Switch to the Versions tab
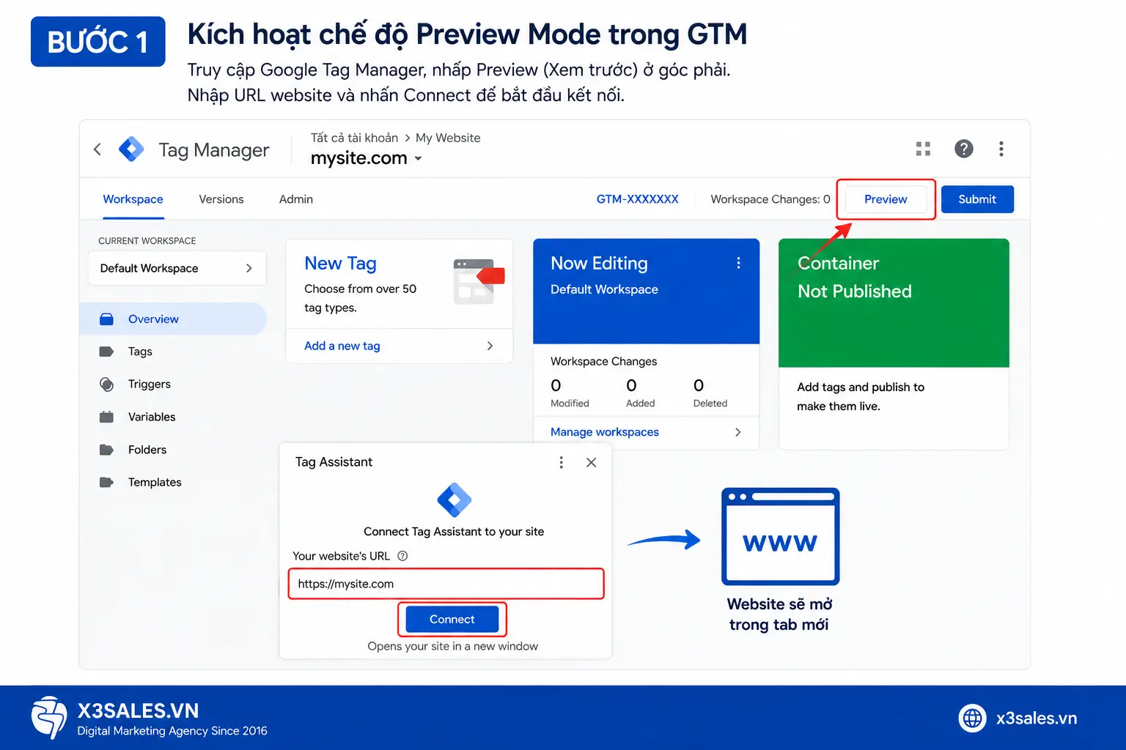 click(x=221, y=199)
